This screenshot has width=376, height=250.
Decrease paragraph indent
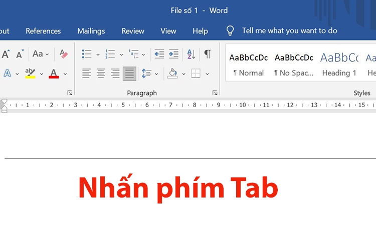click(159, 54)
